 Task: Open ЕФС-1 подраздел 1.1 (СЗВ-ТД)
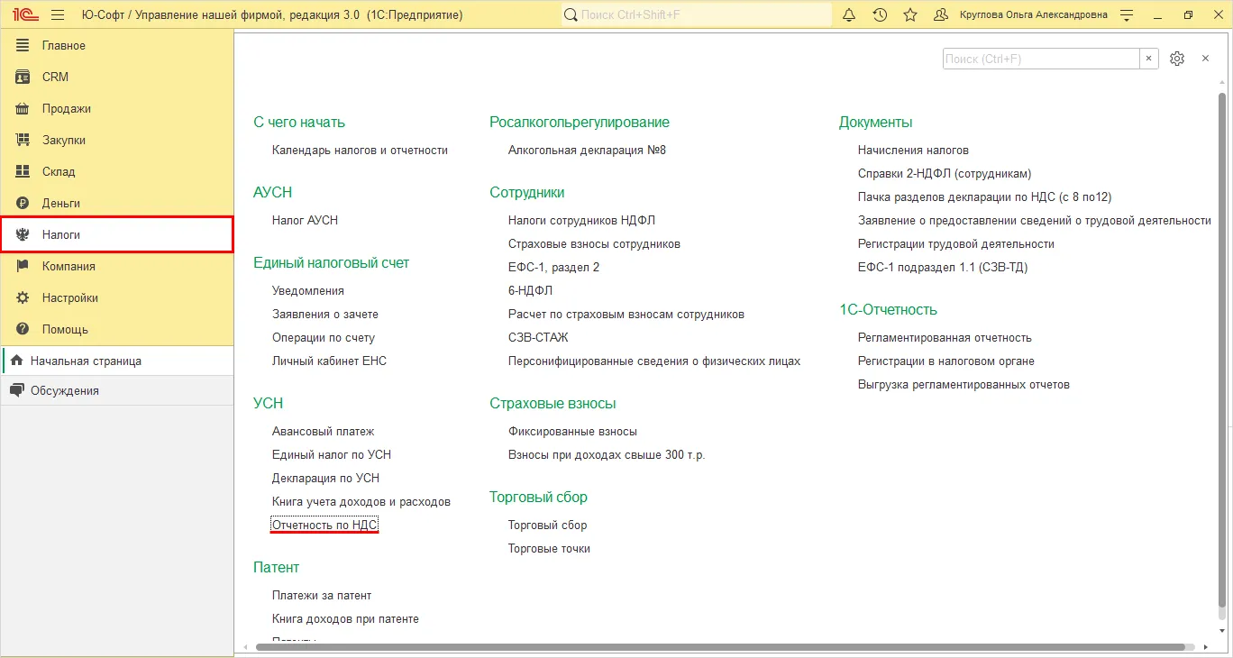click(x=943, y=267)
